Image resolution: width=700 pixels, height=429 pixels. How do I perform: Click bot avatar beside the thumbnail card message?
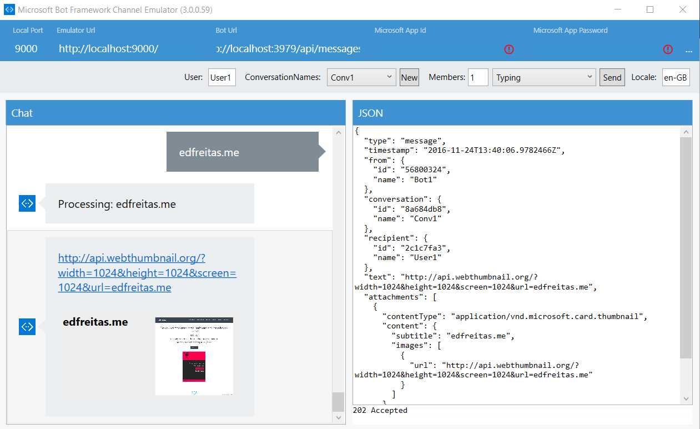pos(27,327)
